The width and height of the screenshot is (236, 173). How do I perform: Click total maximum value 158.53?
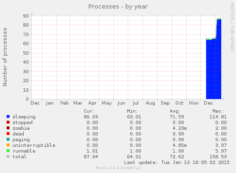[x=218, y=157]
